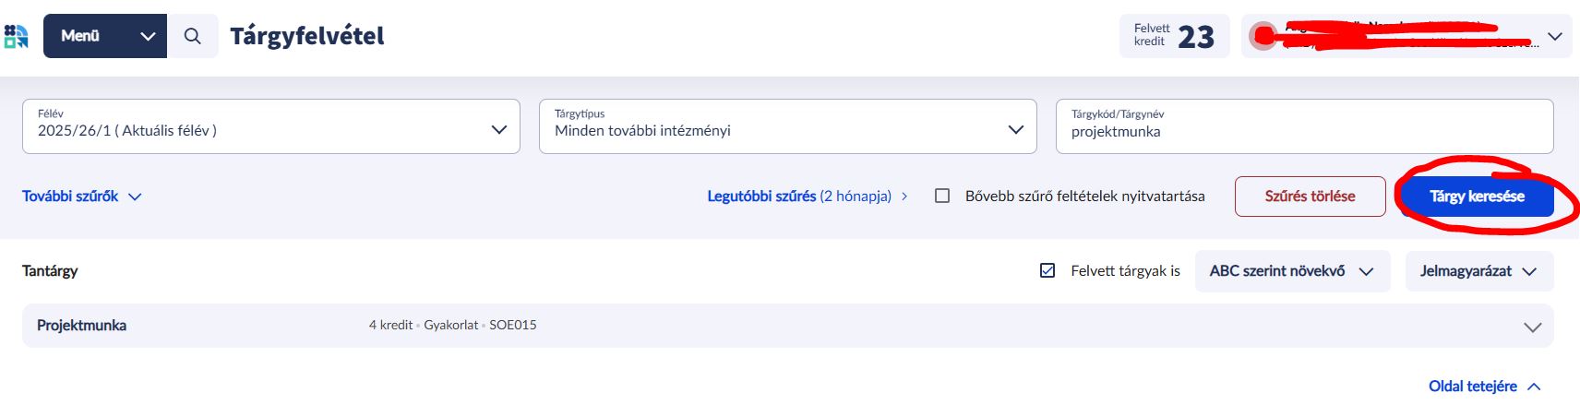
Task: Click the Neptun logo icon
Action: pos(17,36)
